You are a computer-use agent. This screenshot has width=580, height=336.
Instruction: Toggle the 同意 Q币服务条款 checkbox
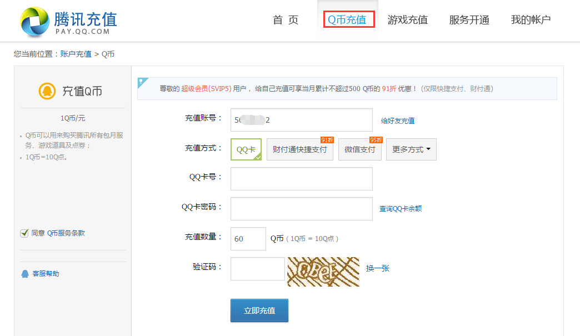point(24,233)
